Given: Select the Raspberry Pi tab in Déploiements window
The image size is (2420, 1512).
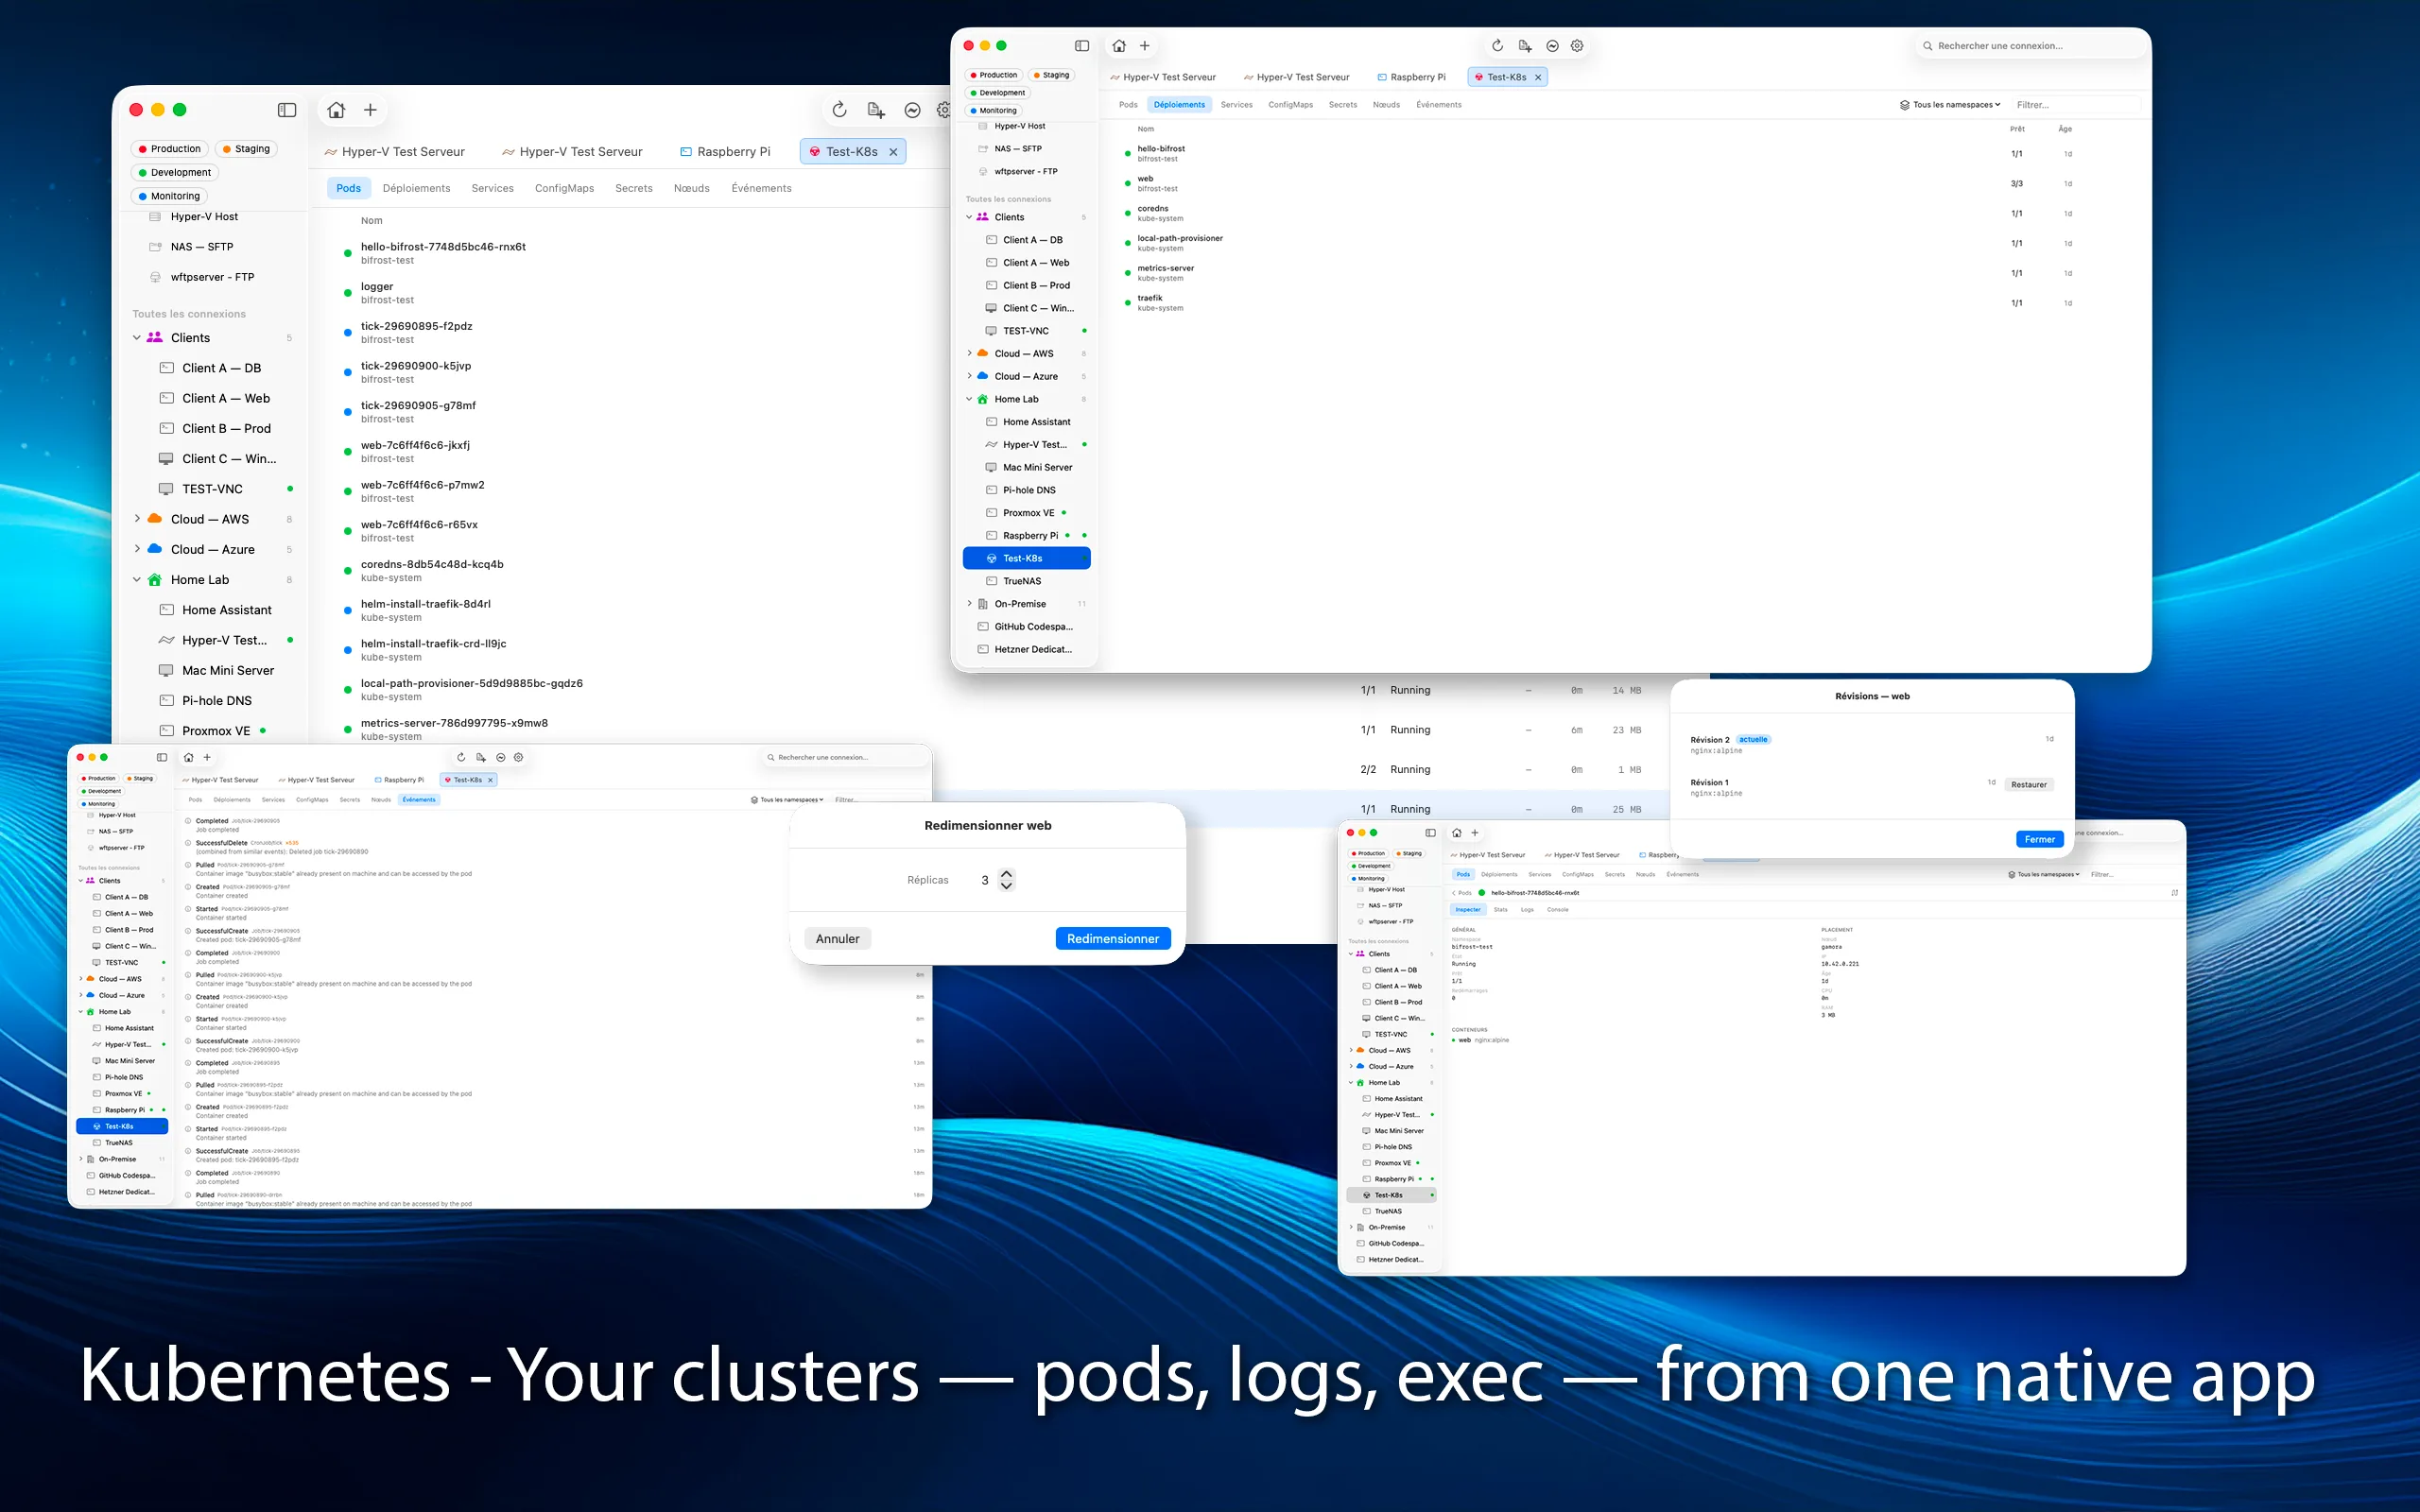Looking at the screenshot, I should pyautogui.click(x=1411, y=77).
